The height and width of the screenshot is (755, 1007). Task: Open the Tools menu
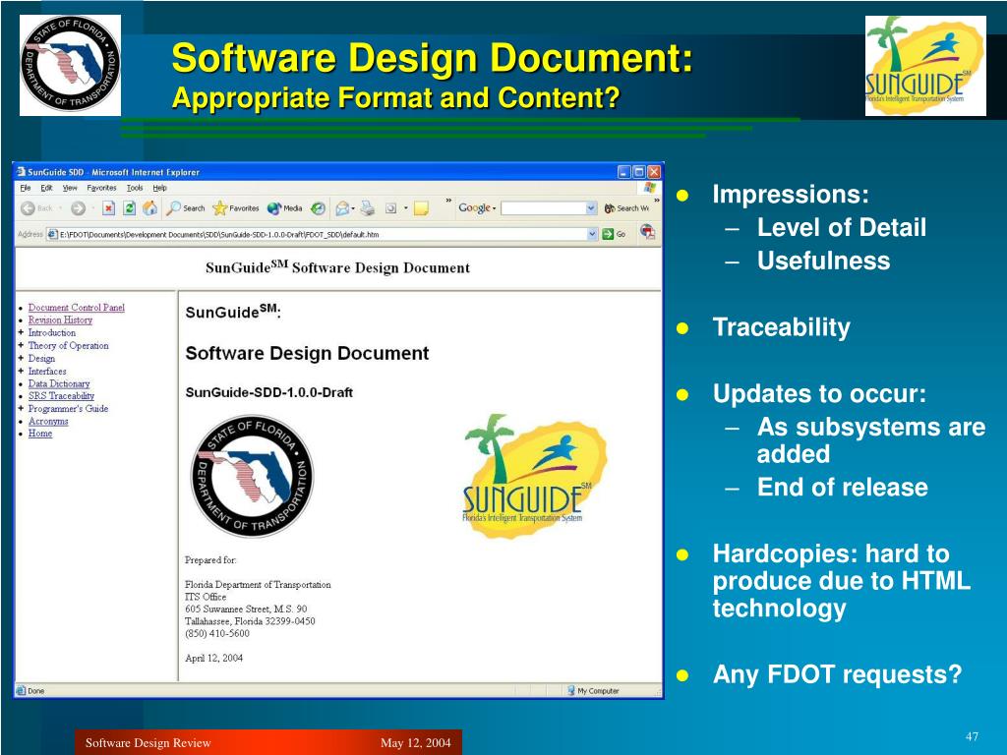pos(135,188)
